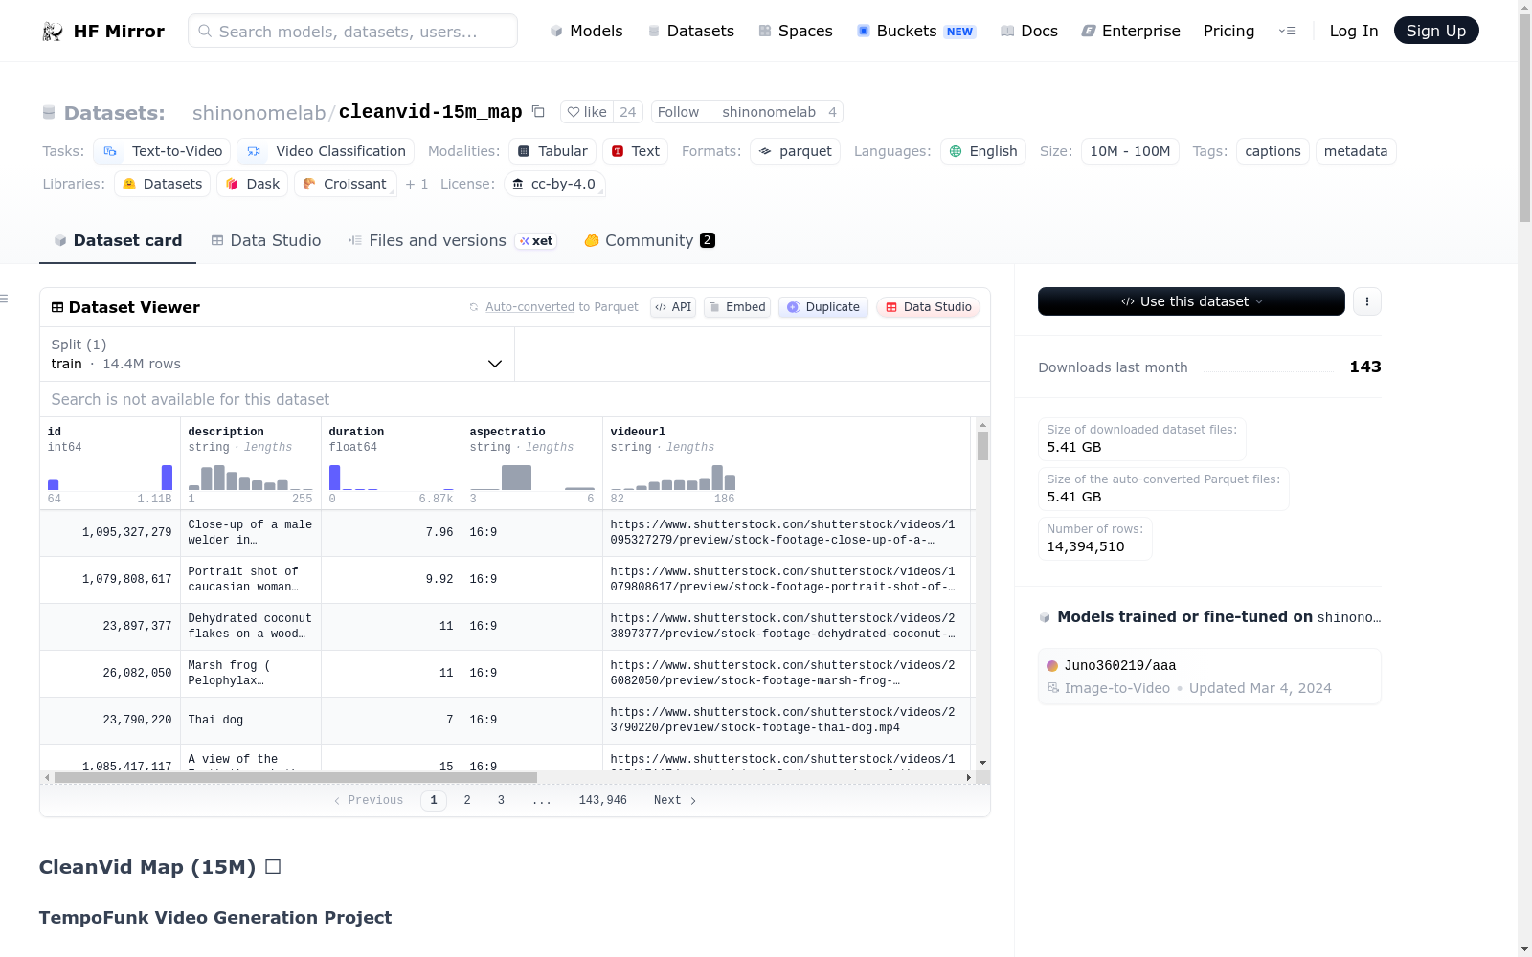Viewport: 1532px width, 957px height.
Task: Click the Text modality tag
Action: [635, 151]
